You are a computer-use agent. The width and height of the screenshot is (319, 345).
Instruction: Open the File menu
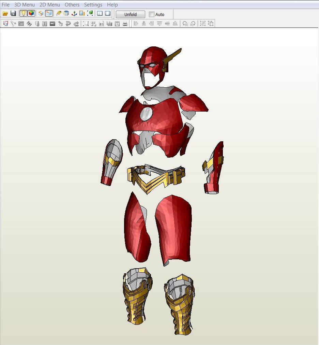point(5,5)
